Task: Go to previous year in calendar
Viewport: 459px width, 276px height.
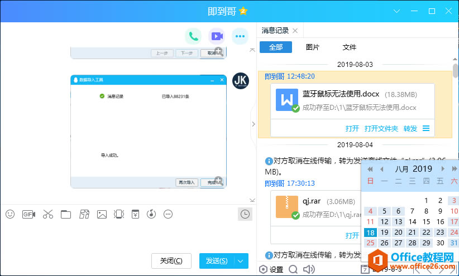Action: 370,169
